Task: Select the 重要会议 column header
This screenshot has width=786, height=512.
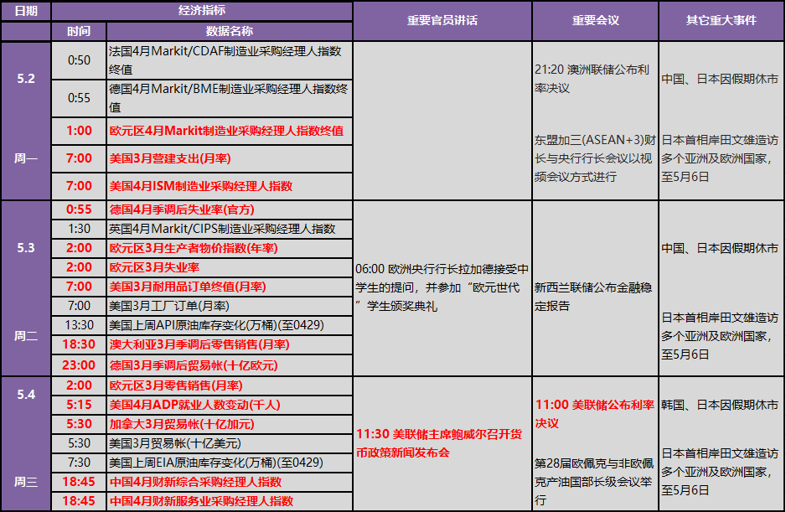Action: 595,20
